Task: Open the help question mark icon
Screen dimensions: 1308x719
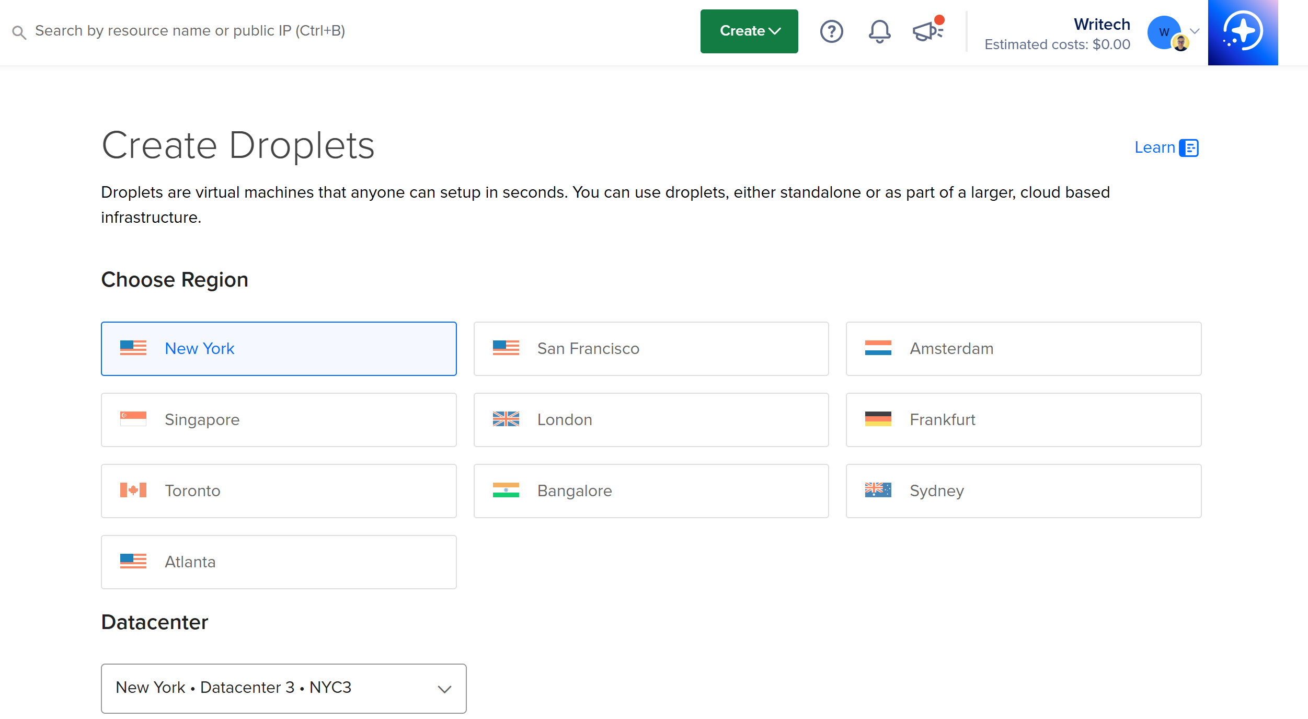Action: coord(831,31)
